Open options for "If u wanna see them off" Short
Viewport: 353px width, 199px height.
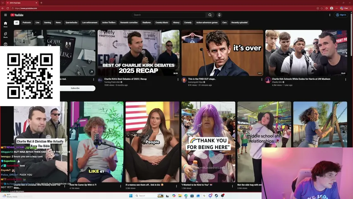(176, 186)
